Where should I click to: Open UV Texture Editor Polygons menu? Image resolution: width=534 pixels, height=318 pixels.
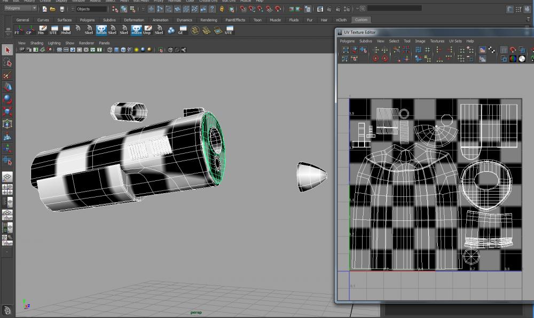tap(347, 41)
